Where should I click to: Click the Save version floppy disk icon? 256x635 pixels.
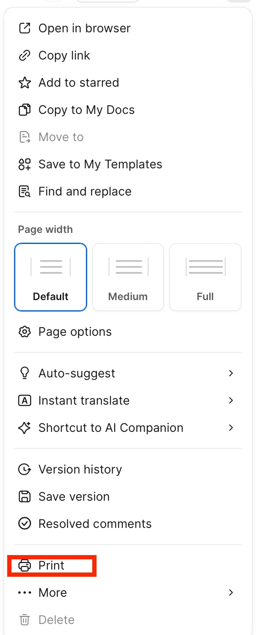(25, 497)
